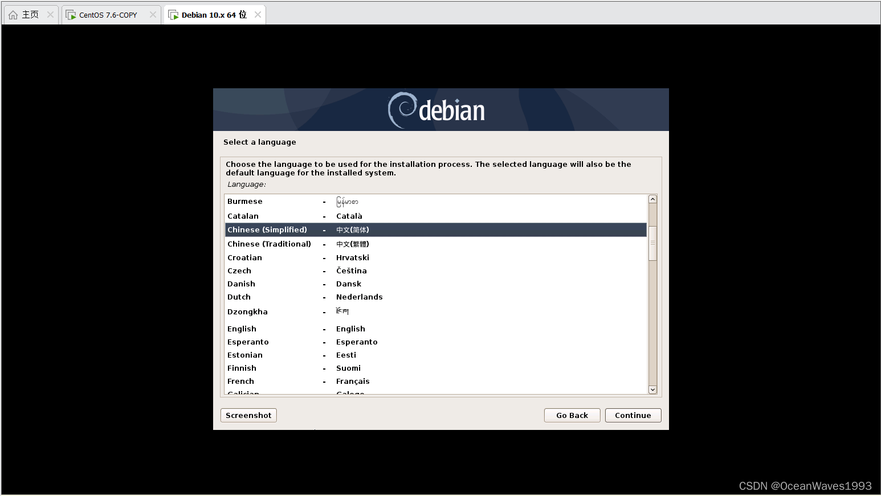881x496 pixels.
Task: Switch to the Debian 10.x 64 位 tab
Action: (214, 15)
